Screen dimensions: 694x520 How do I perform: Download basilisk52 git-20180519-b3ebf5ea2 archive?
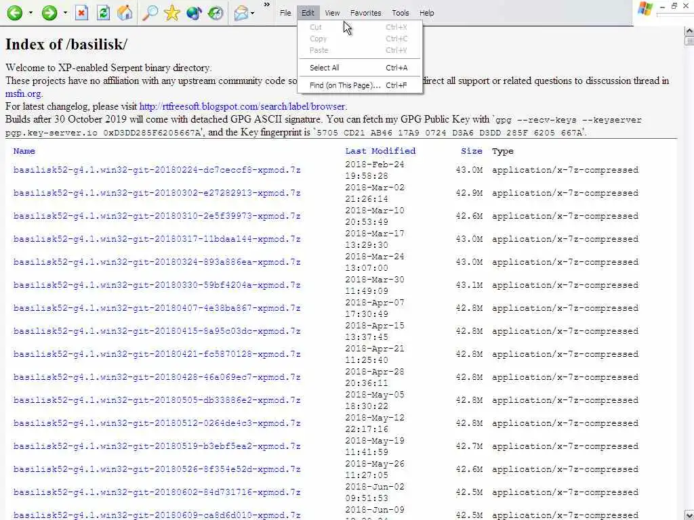coord(157,446)
